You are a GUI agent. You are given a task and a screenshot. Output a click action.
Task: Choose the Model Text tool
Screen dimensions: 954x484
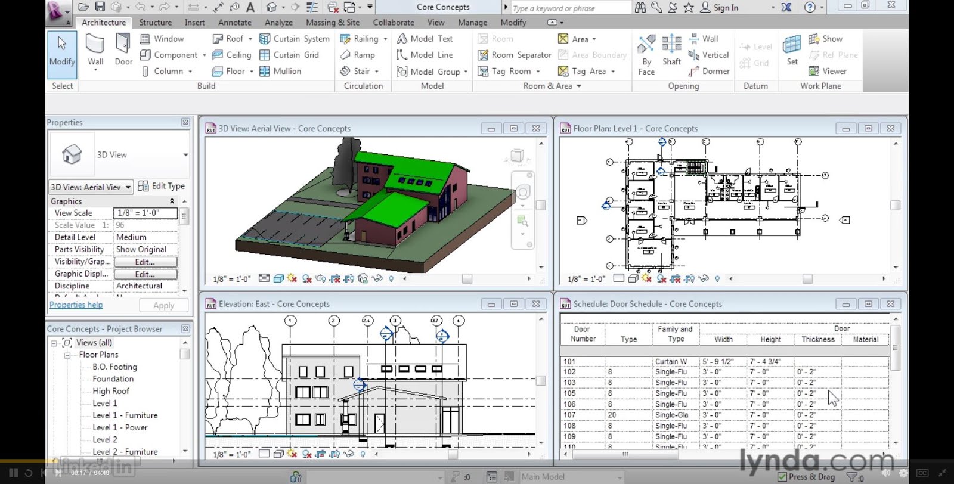pos(425,39)
